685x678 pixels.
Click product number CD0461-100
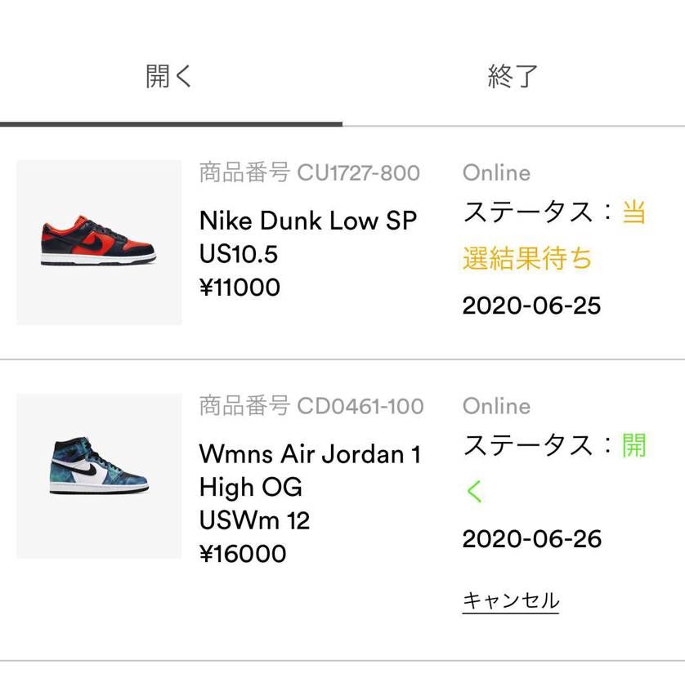click(311, 406)
